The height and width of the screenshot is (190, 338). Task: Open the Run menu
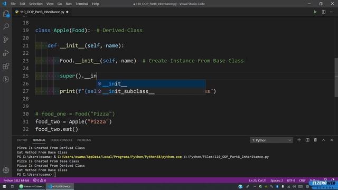[69, 4]
